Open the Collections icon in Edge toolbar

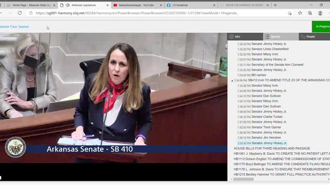310,13
